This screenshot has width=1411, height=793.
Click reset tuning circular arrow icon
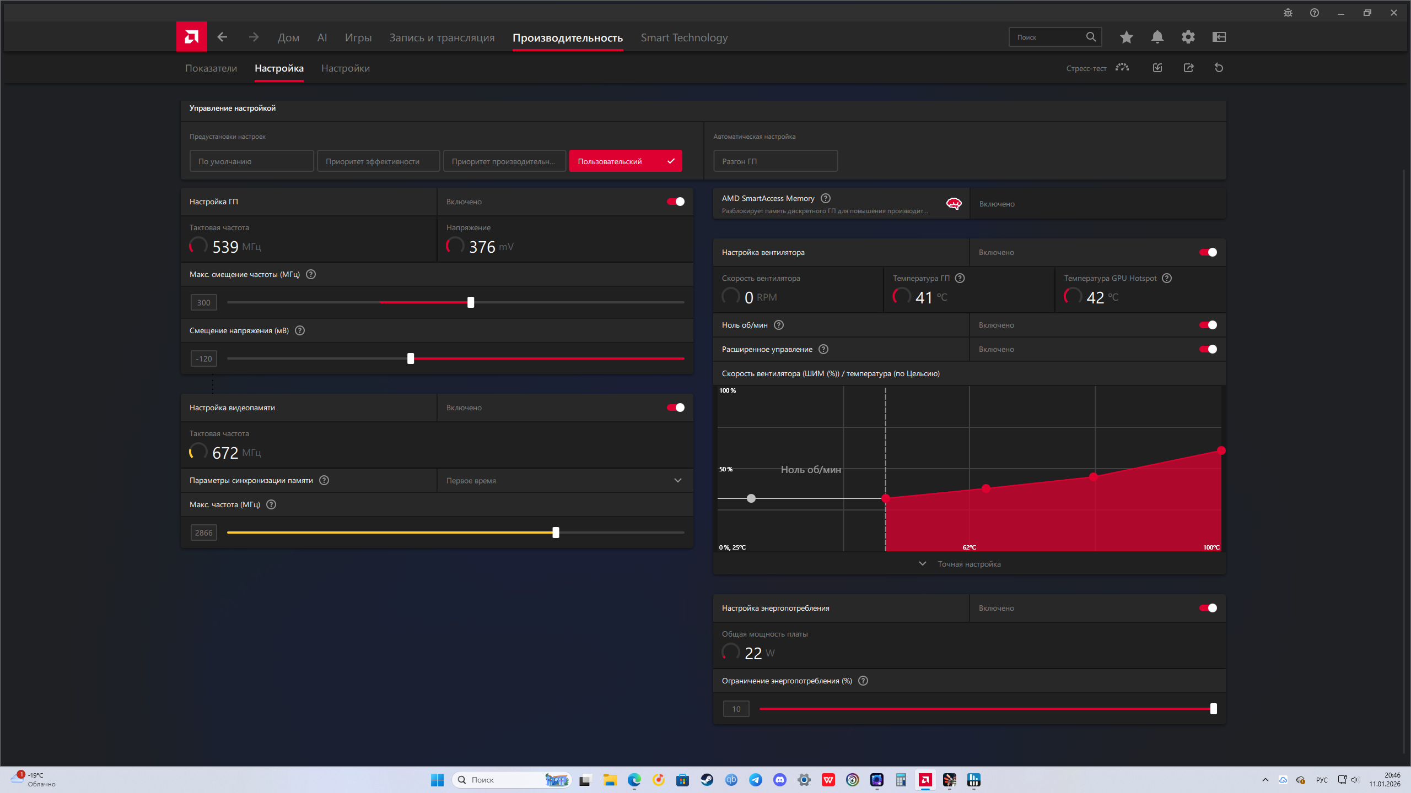(1219, 68)
